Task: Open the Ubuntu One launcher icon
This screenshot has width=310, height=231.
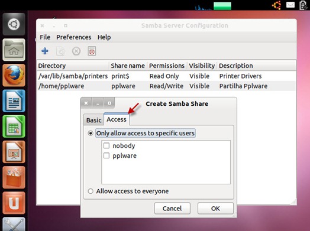Action: [x=14, y=203]
